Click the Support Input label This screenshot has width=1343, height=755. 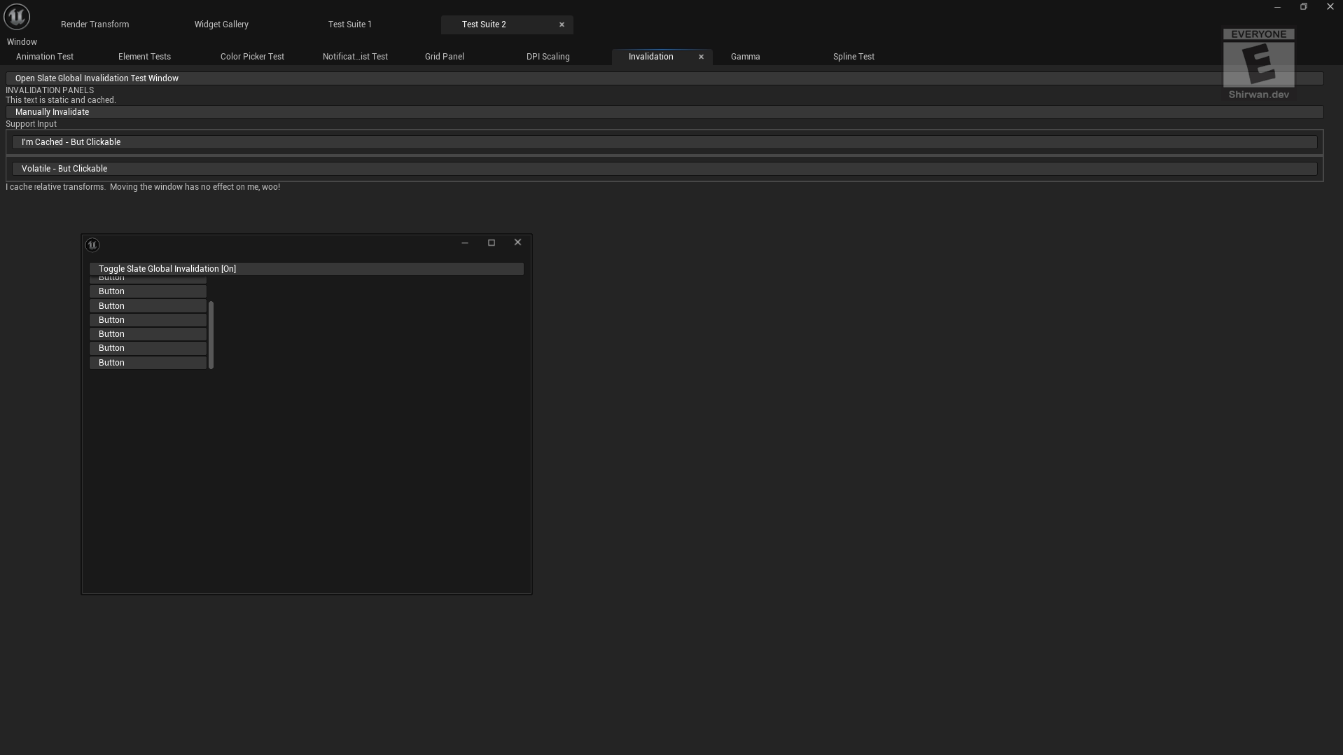(31, 124)
